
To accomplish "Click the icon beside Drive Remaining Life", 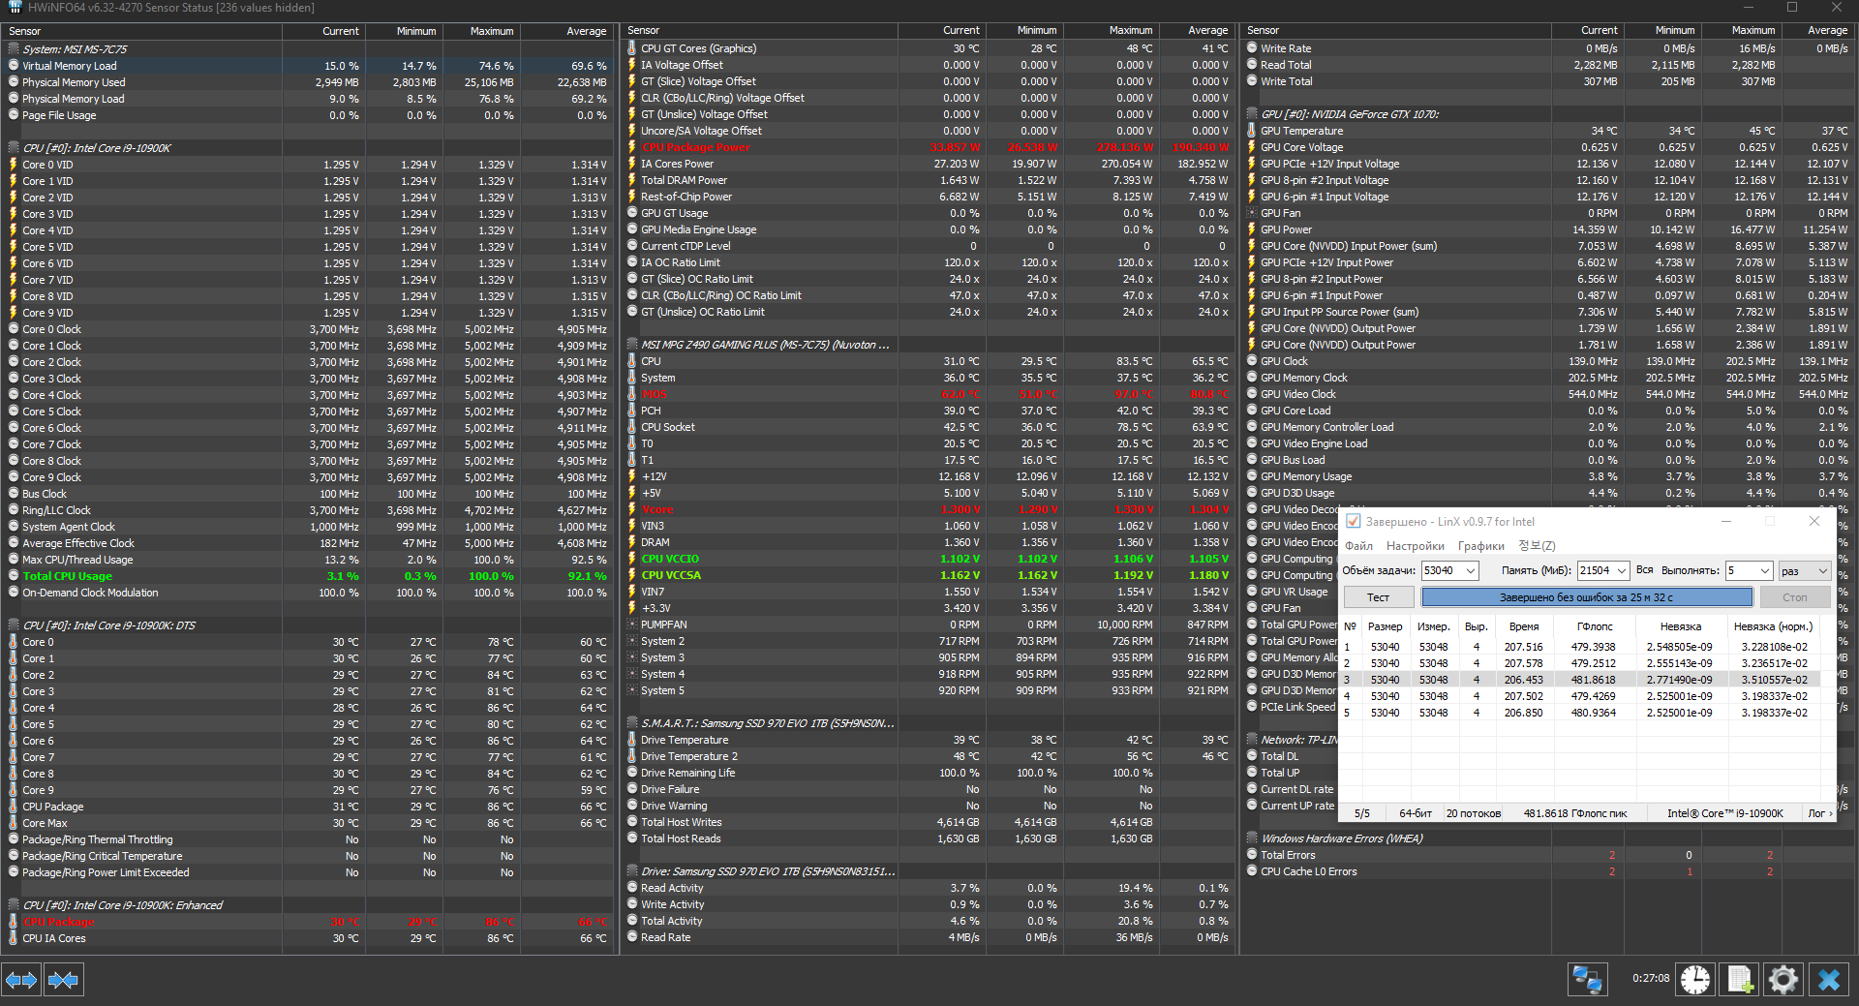I will tap(632, 773).
